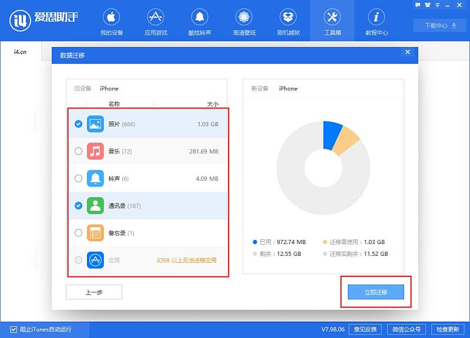Open 刷机越狱 flash and jailbreak section

288,22
